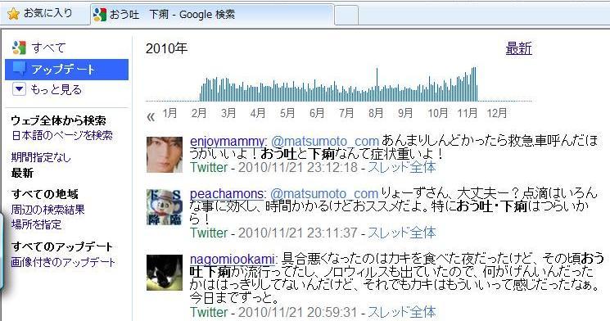
Task: Open nagomiookami's avatar thumbnail
Action: tap(165, 273)
